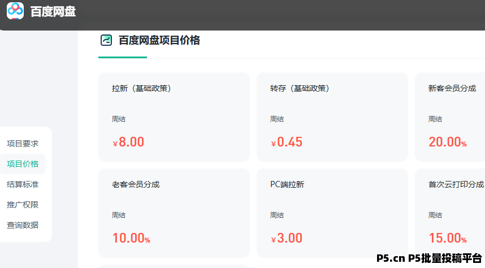Click the 新客会员分成 card title
Image resolution: width=485 pixels, height=268 pixels.
click(452, 89)
